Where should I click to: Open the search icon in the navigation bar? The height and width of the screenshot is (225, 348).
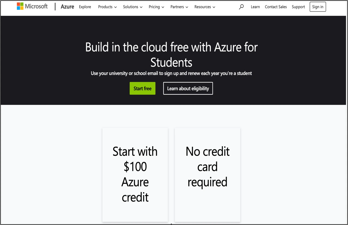click(241, 7)
